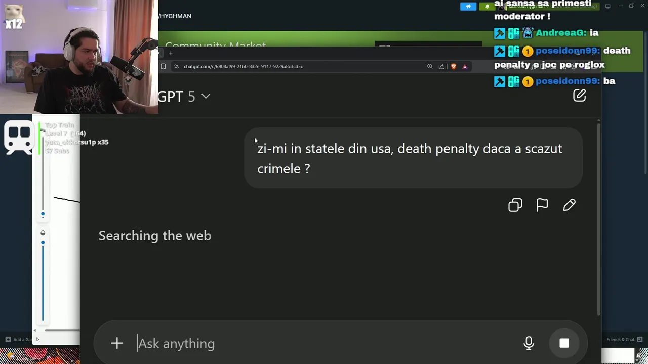
Task: Open a new browser tab with plus button
Action: (171, 53)
